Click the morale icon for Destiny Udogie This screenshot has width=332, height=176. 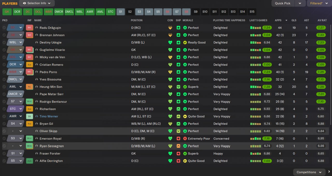[185, 42]
